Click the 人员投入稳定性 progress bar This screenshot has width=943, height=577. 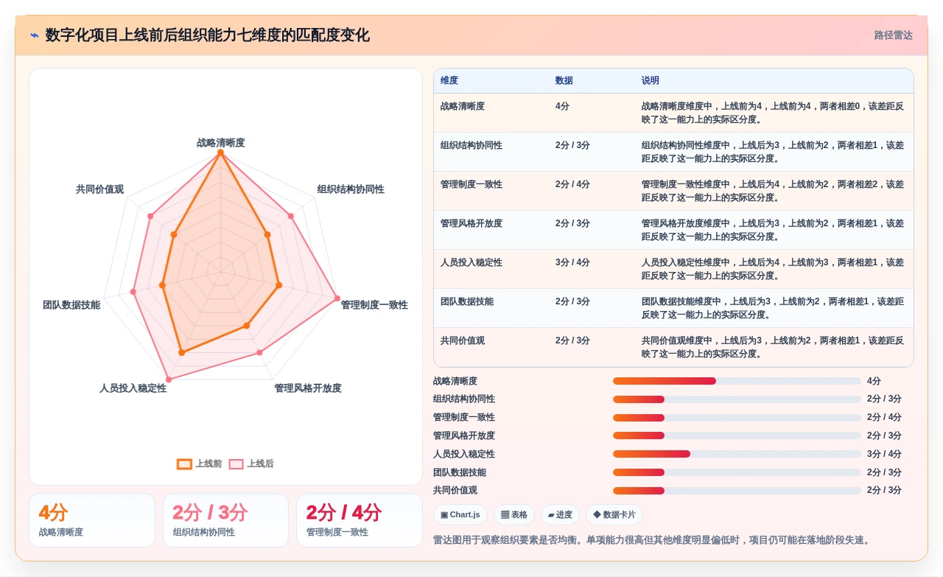click(x=737, y=454)
